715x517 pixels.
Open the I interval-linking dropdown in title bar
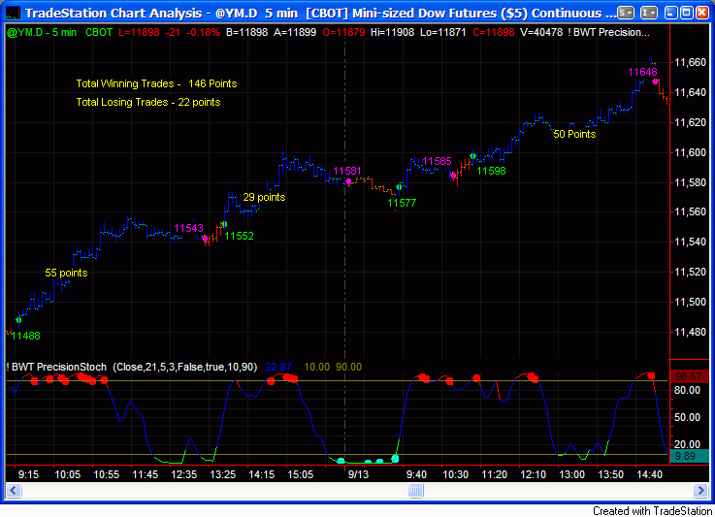tap(648, 13)
